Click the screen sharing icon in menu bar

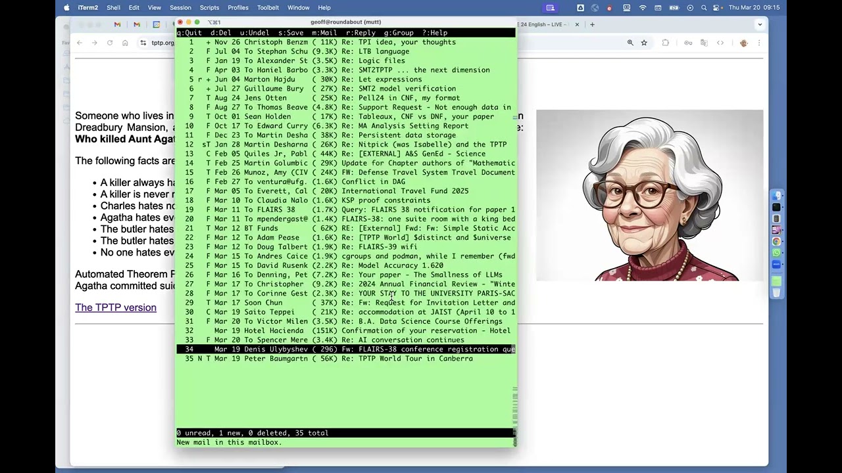click(551, 7)
